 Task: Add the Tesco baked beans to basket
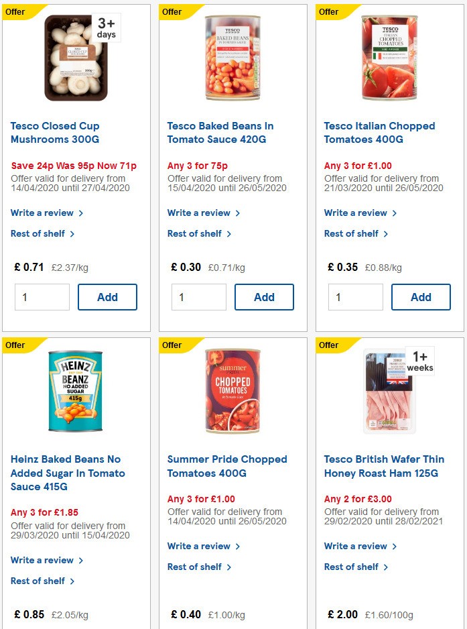coord(264,297)
